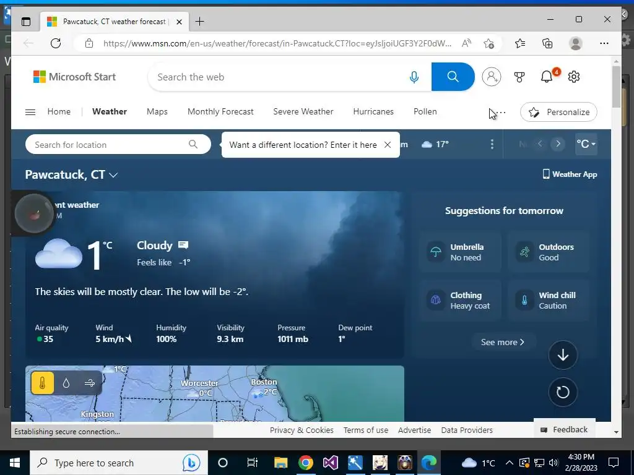Open Severe Weather tab
Image resolution: width=634 pixels, height=475 pixels.
pos(303,111)
